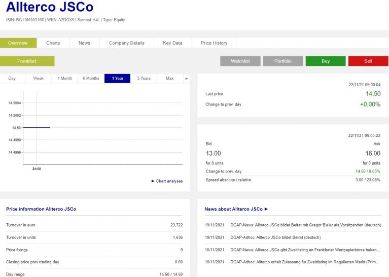The image size is (389, 277).
Task: Click the green Buy button
Action: tap(326, 61)
